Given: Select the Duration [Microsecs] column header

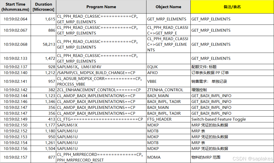Looking at the screenshot, I should [43, 7].
